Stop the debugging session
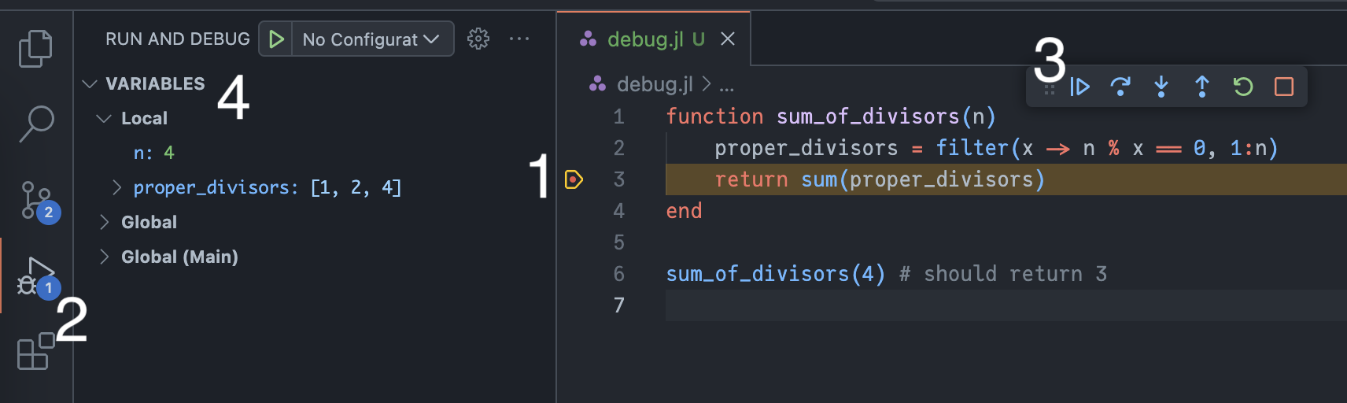This screenshot has height=403, width=1347. pyautogui.click(x=1284, y=87)
